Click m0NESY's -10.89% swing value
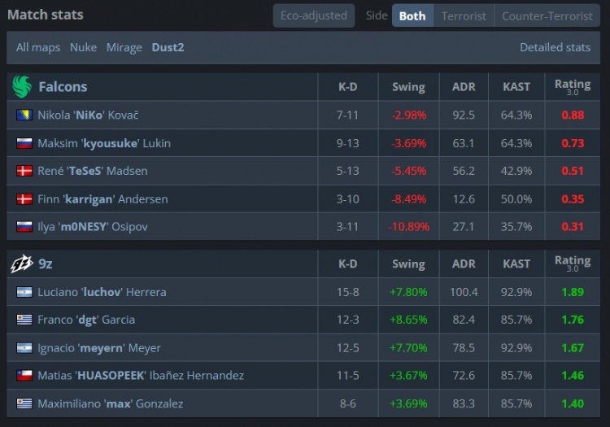The width and height of the screenshot is (610, 427). point(408,227)
